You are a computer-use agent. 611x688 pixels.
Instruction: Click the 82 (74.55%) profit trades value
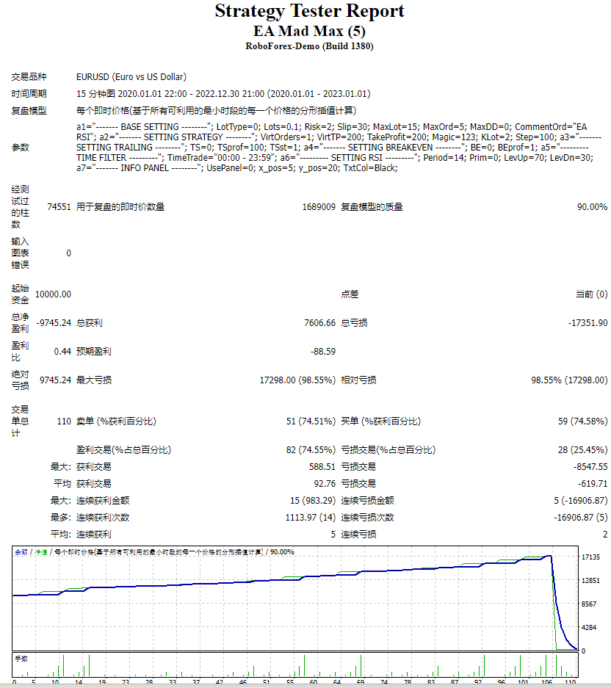click(311, 450)
